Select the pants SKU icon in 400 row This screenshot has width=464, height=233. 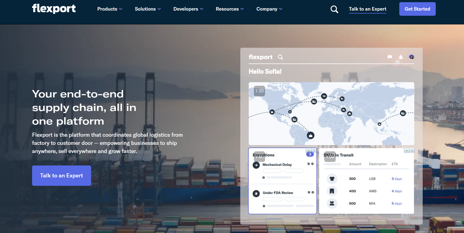click(x=332, y=191)
